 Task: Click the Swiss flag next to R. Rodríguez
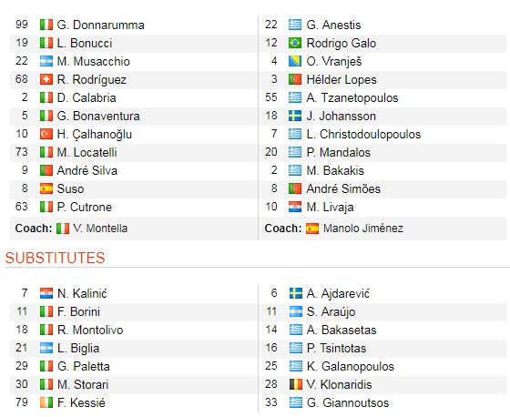click(46, 79)
